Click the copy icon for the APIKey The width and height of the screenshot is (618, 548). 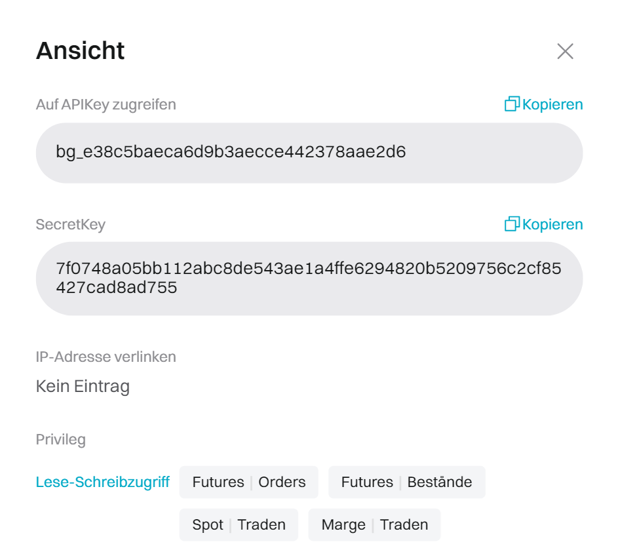pos(512,104)
